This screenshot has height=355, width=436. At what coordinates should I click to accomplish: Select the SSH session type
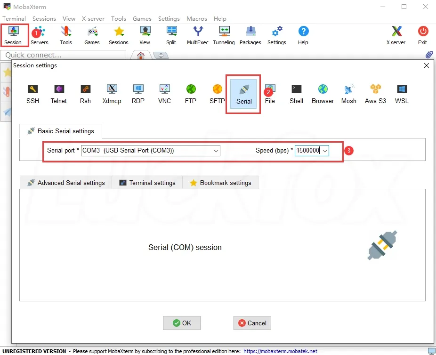point(33,94)
